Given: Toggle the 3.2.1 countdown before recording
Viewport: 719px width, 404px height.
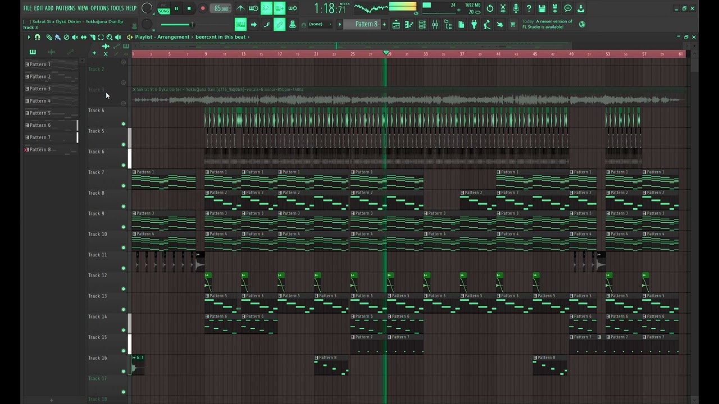Looking at the screenshot, I should [266, 8].
